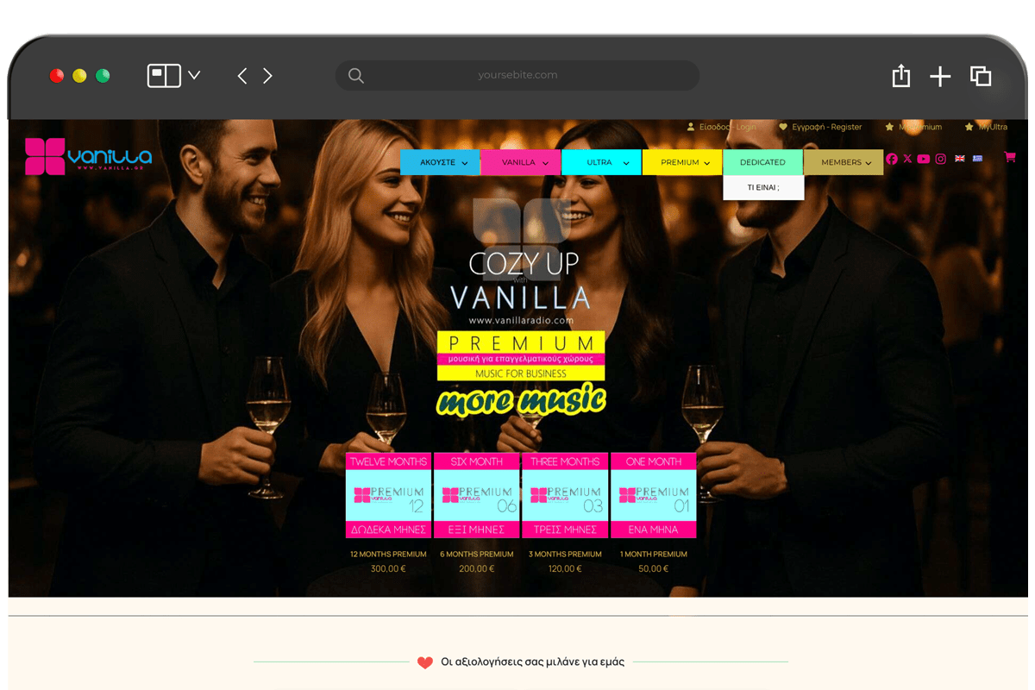Click the Οι αξιολογήσεις σας heading

532,662
